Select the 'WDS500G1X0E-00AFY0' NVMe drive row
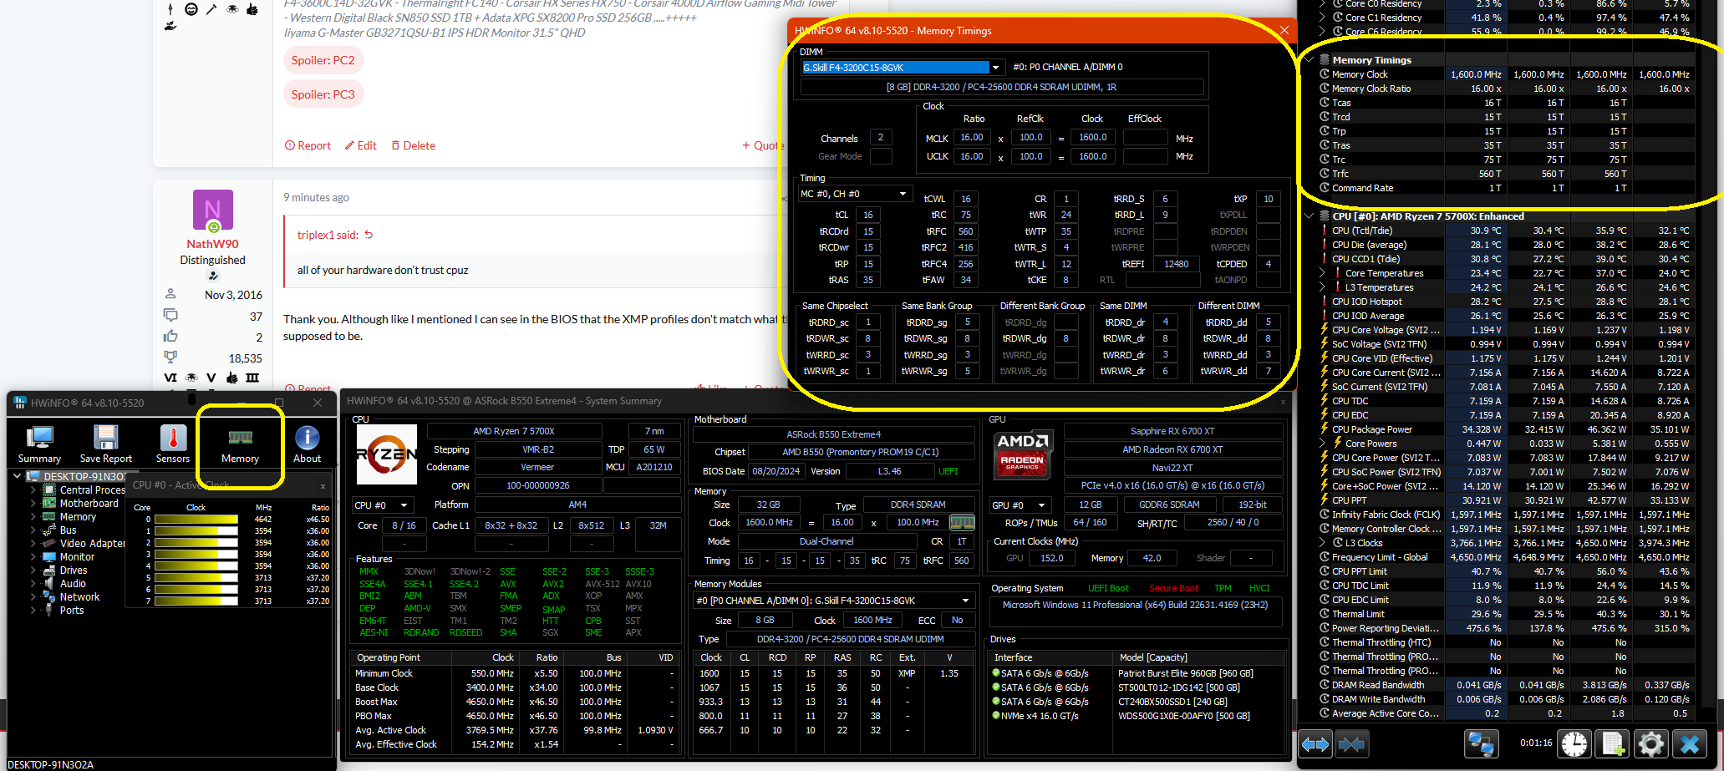The height and width of the screenshot is (771, 1724). (1135, 716)
